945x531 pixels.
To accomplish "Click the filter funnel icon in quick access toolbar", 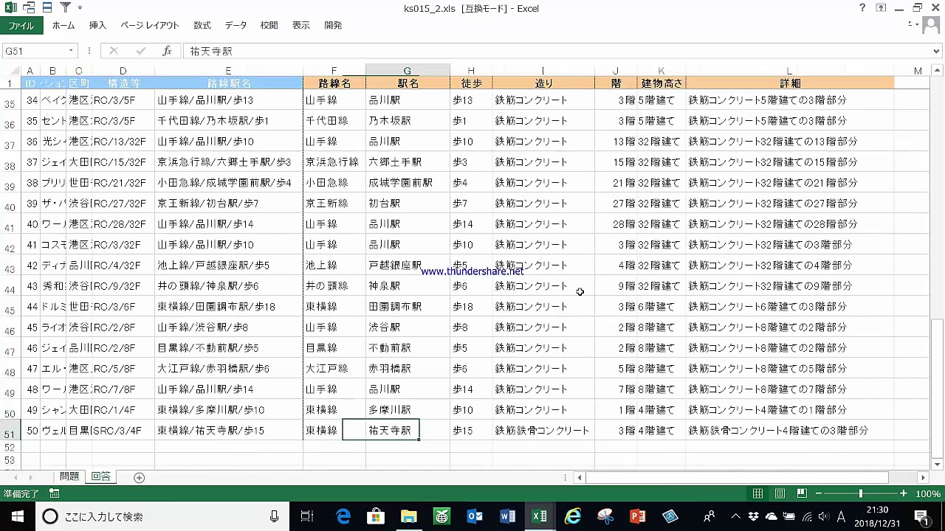I will pos(65,8).
